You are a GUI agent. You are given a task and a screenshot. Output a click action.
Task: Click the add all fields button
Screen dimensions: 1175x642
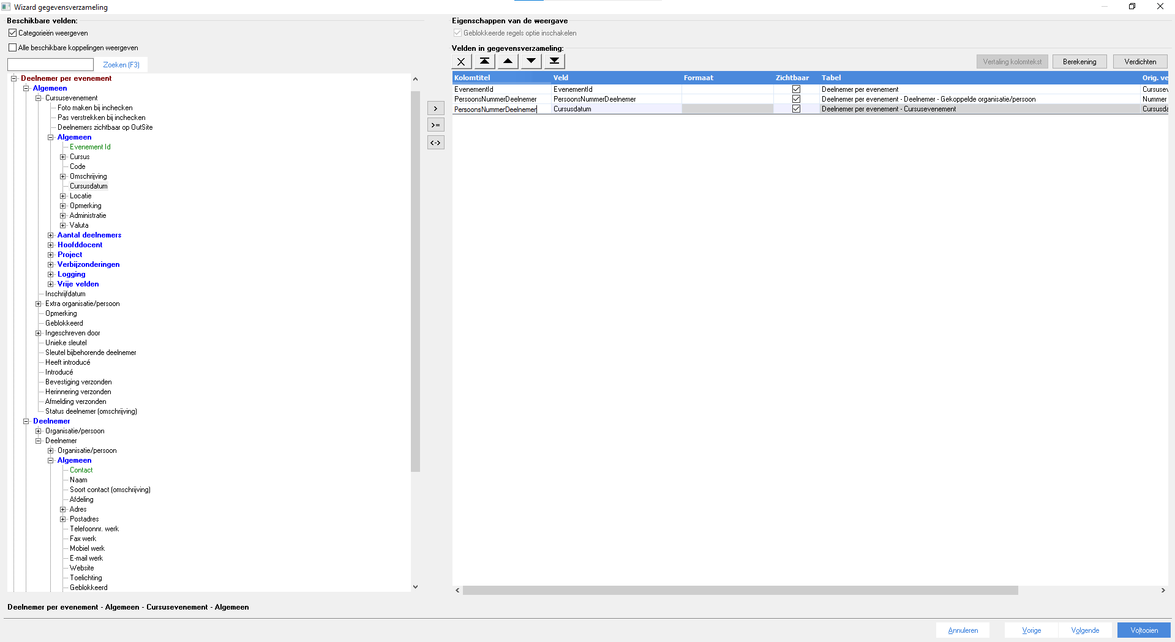435,125
